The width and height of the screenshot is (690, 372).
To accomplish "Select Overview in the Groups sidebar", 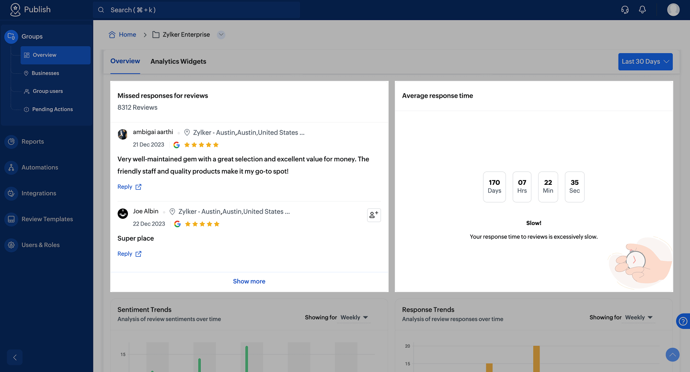I will [56, 55].
